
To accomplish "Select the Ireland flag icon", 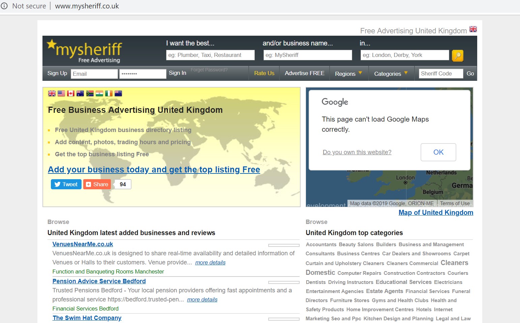I will pyautogui.click(x=109, y=93).
